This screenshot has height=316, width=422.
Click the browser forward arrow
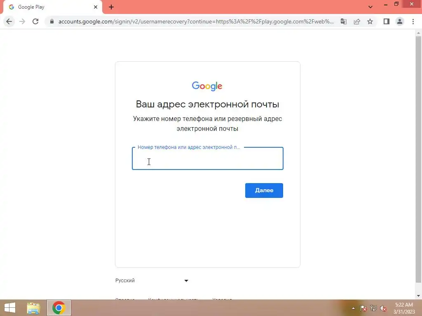click(x=22, y=21)
